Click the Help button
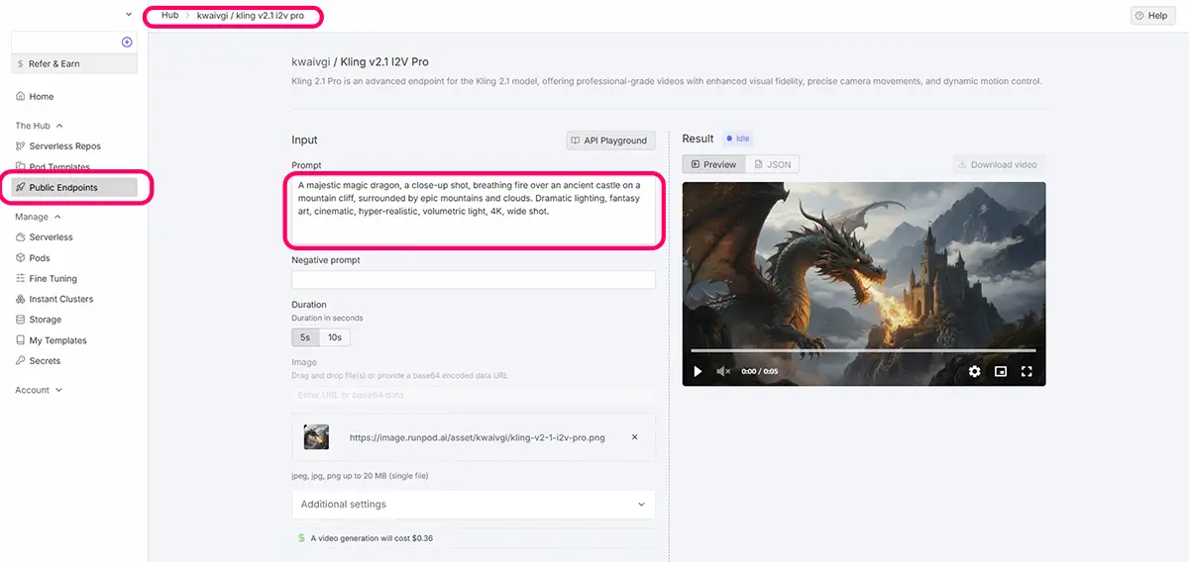The width and height of the screenshot is (1189, 562). click(1152, 16)
